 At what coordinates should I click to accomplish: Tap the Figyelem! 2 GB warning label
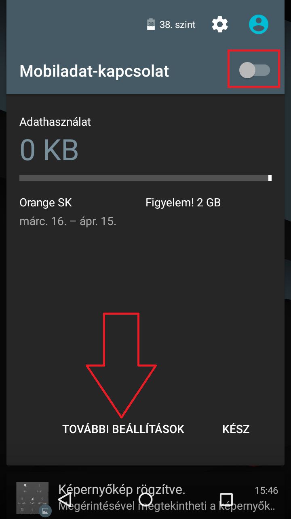pos(183,203)
